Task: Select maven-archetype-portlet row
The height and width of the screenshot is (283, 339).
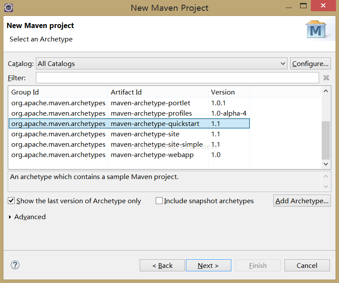Action: [129, 103]
